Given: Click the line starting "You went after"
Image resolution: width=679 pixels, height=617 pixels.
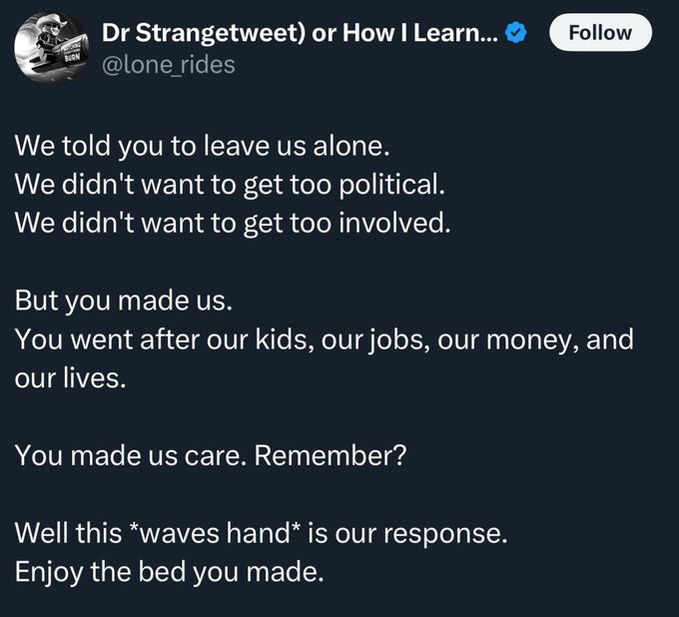Looking at the screenshot, I should 324,339.
